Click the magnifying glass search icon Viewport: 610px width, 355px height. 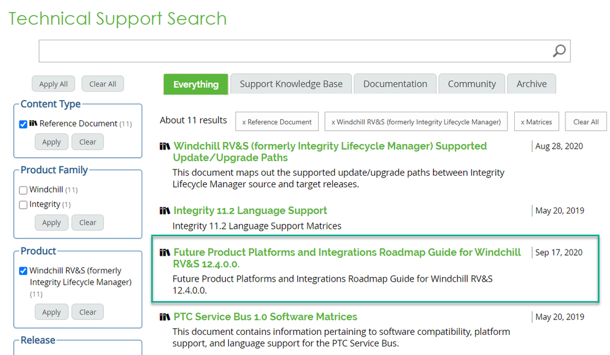559,51
